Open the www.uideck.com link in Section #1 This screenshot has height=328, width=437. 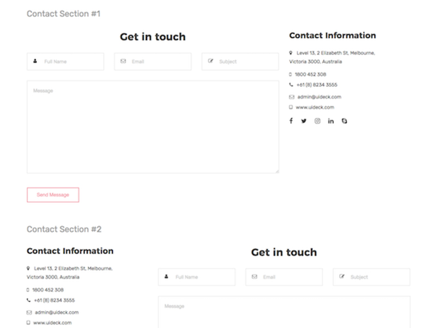pos(315,107)
